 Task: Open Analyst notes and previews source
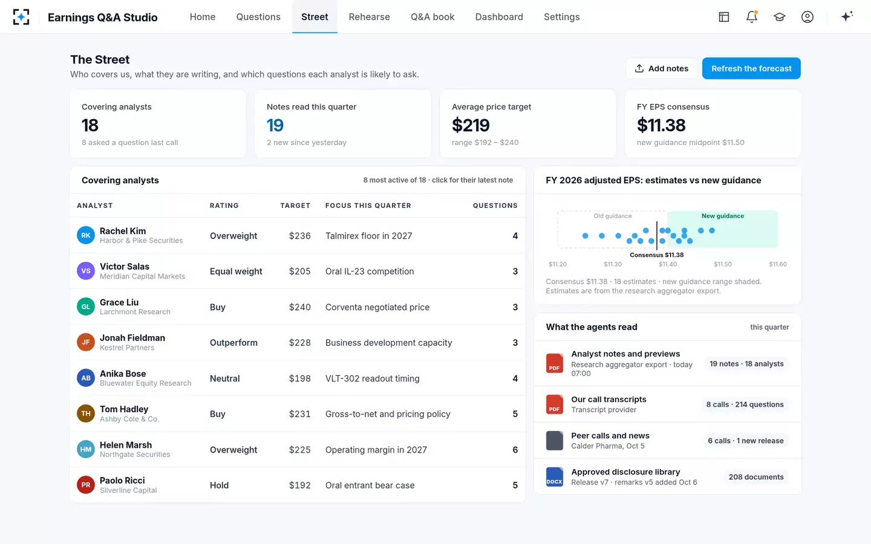pyautogui.click(x=668, y=363)
